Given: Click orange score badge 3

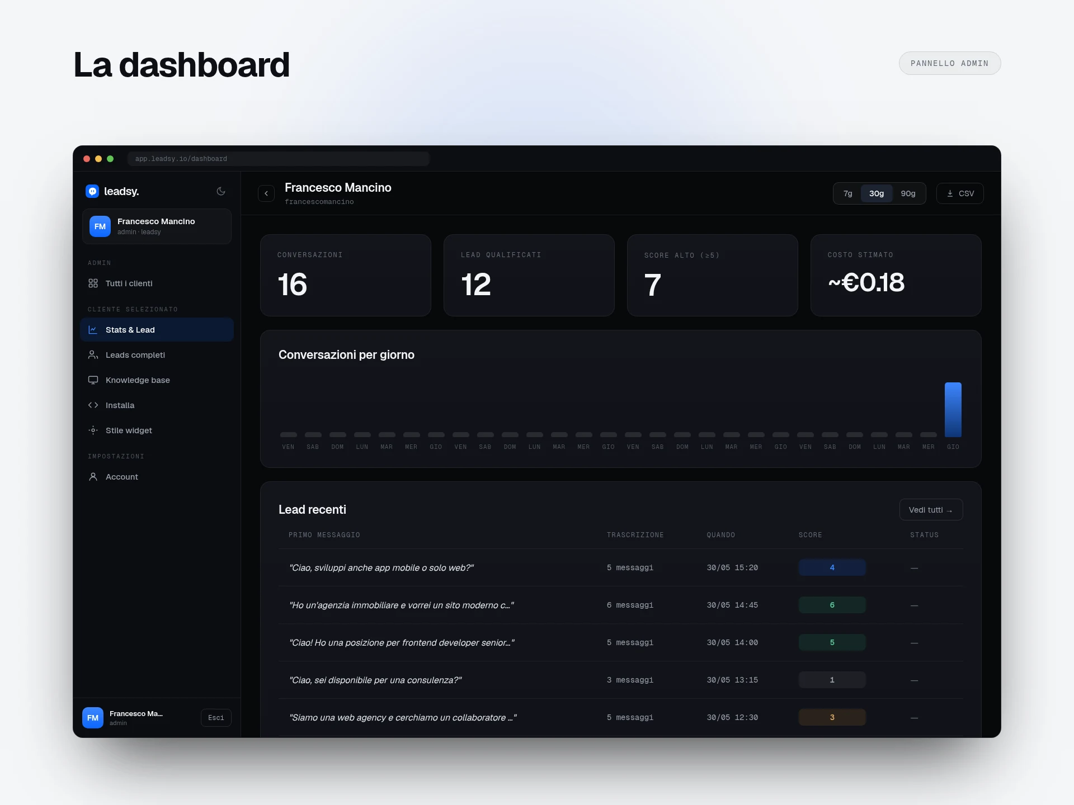Looking at the screenshot, I should [x=832, y=717].
